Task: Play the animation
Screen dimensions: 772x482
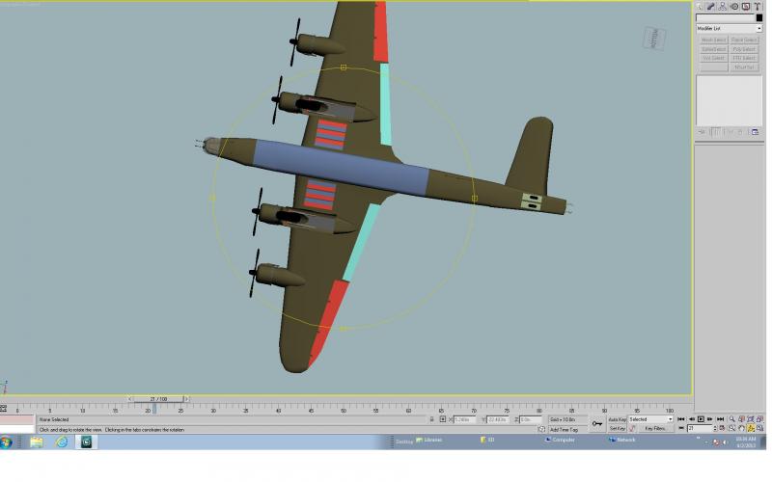Action: pyautogui.click(x=702, y=419)
